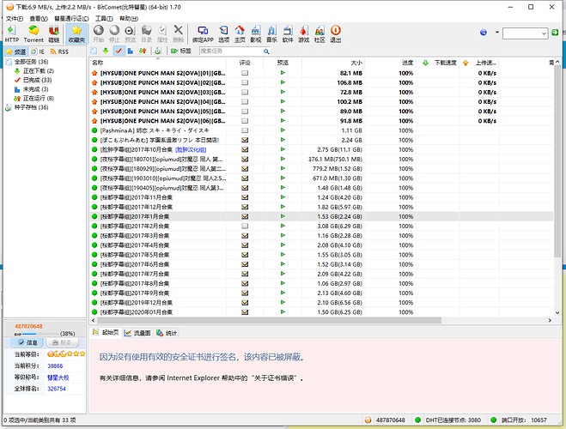Toggle the running filter up-down arrows icon

pyautogui.click(x=143, y=51)
